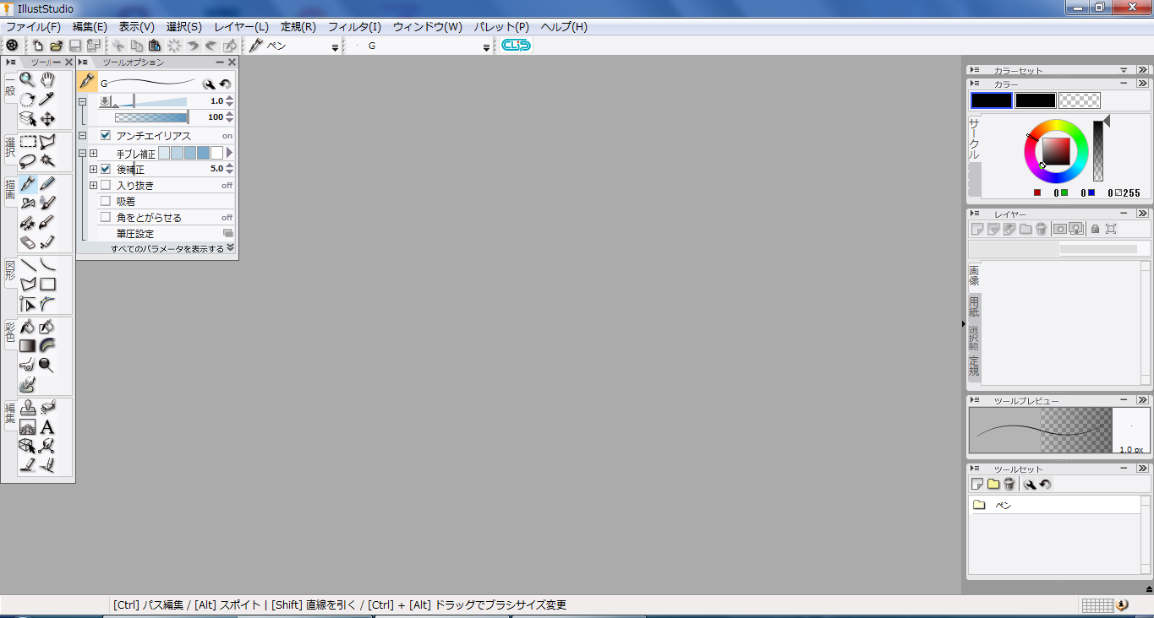Select the Stamp tool
1154x618 pixels.
click(x=28, y=407)
